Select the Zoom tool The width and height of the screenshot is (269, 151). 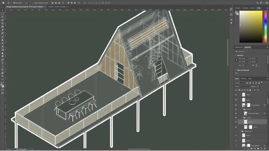pyautogui.click(x=3, y=76)
